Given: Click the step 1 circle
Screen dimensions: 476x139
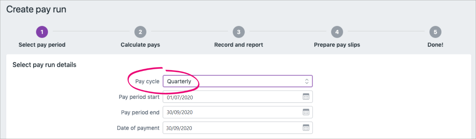Looking at the screenshot, I should tap(42, 32).
